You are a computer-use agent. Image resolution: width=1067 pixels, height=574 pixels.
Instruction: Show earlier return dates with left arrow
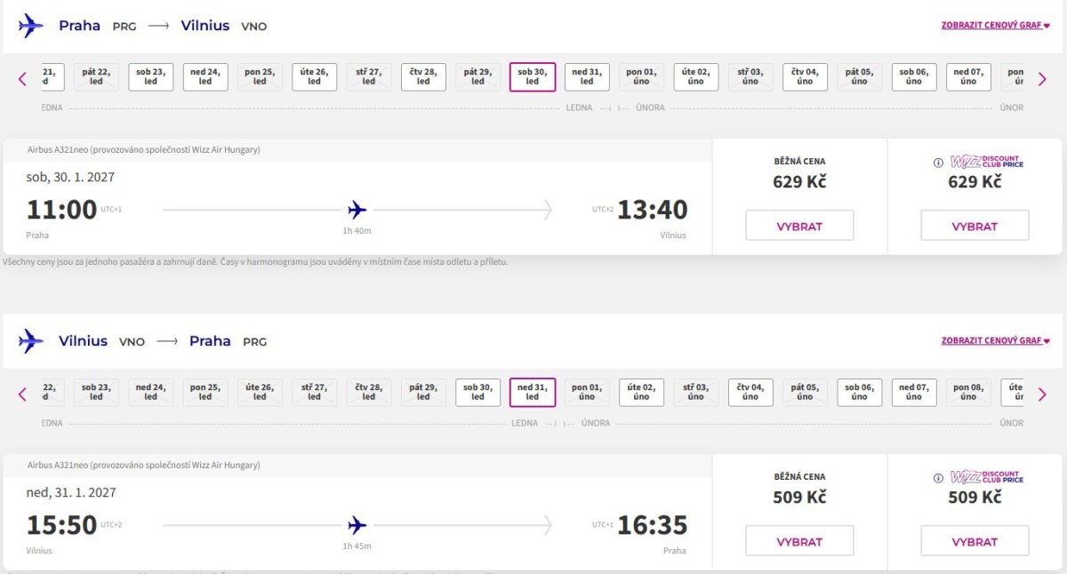23,395
